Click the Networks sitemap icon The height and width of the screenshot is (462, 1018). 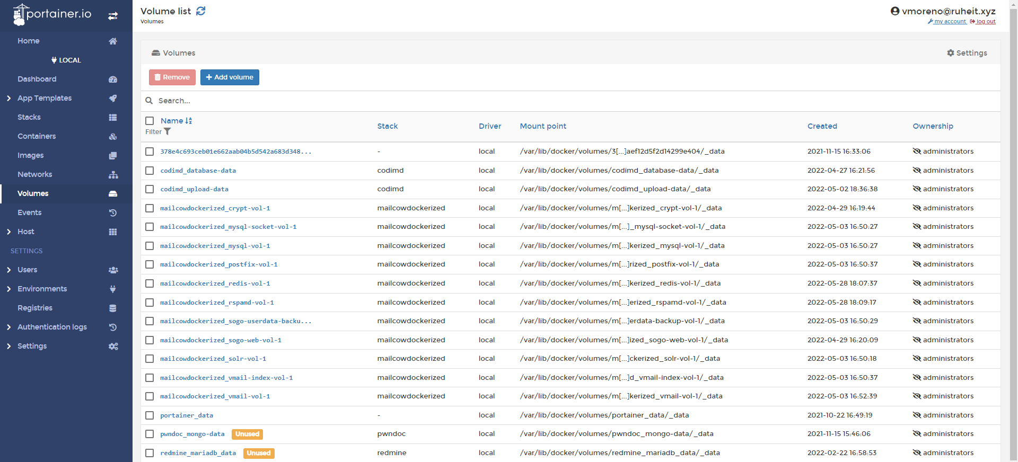113,175
